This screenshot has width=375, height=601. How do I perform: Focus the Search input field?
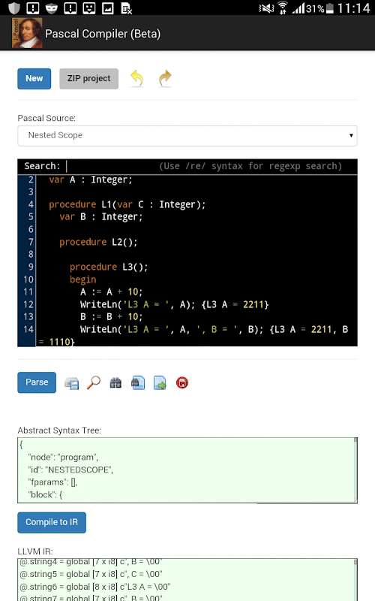pos(111,166)
